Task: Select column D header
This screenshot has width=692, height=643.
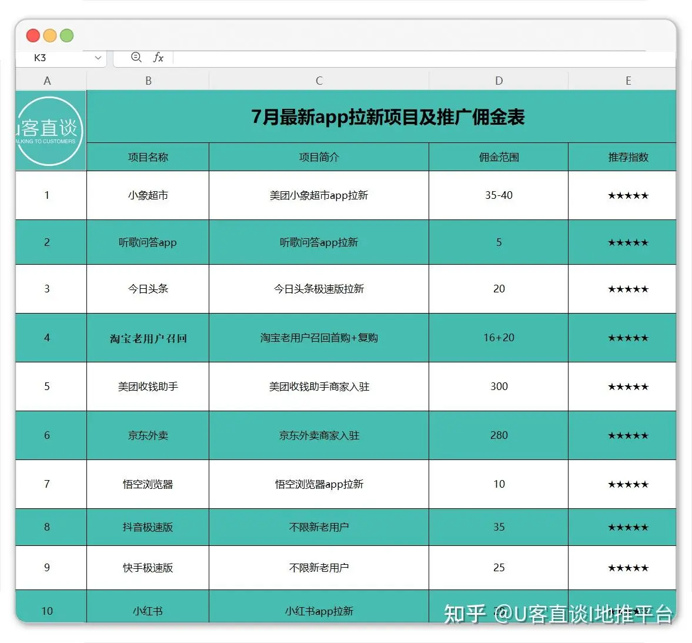Action: tap(499, 81)
